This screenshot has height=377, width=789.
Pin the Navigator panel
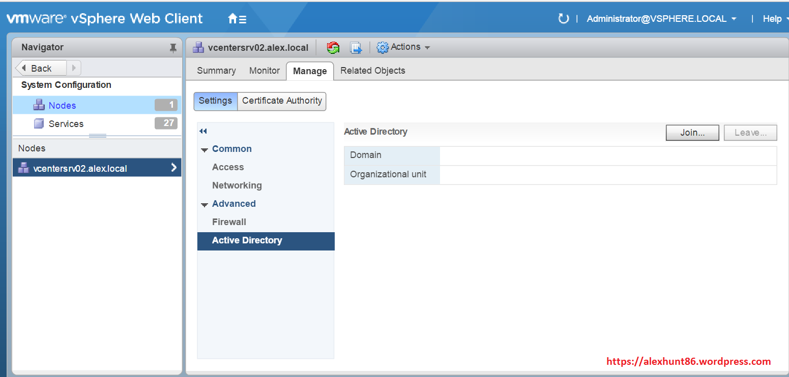pyautogui.click(x=173, y=48)
